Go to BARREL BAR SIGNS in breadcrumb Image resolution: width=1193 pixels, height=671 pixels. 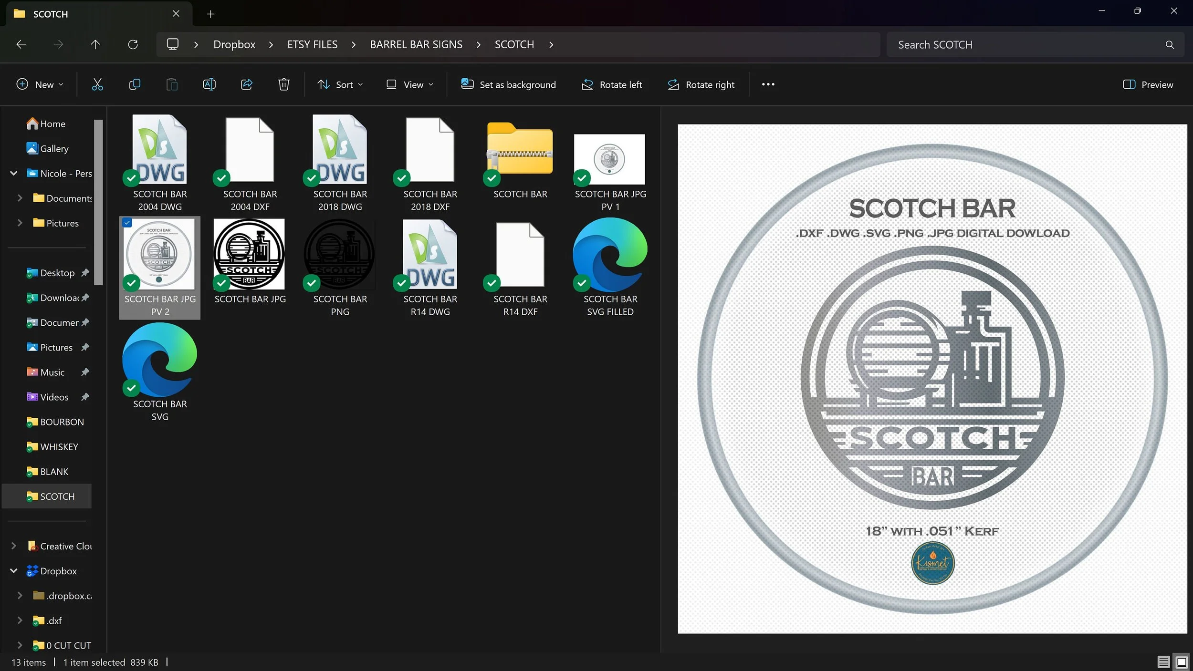coord(416,44)
